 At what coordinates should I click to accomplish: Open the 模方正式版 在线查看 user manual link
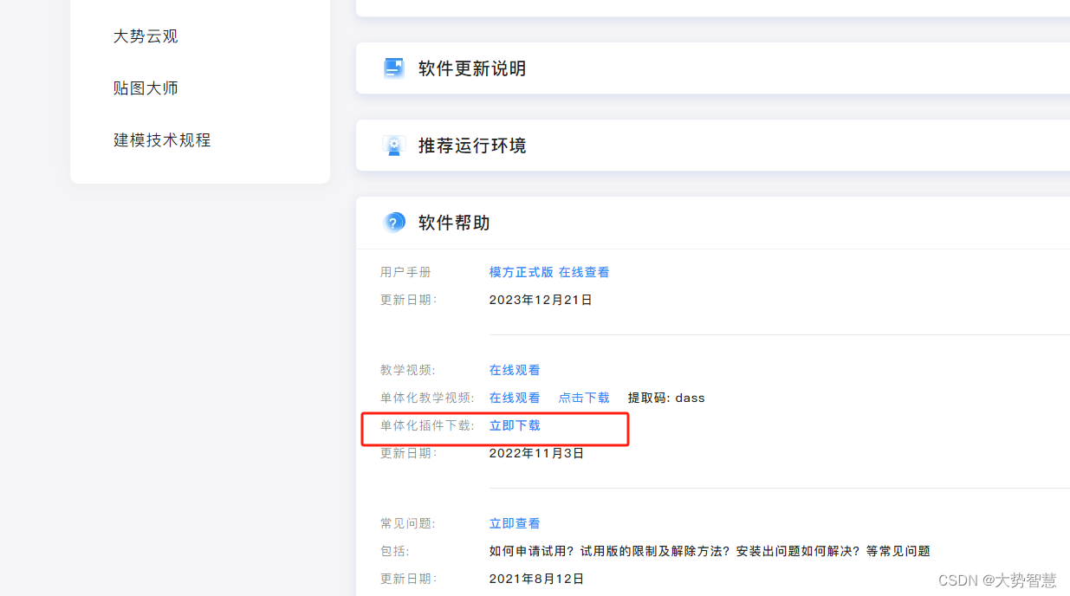point(549,272)
